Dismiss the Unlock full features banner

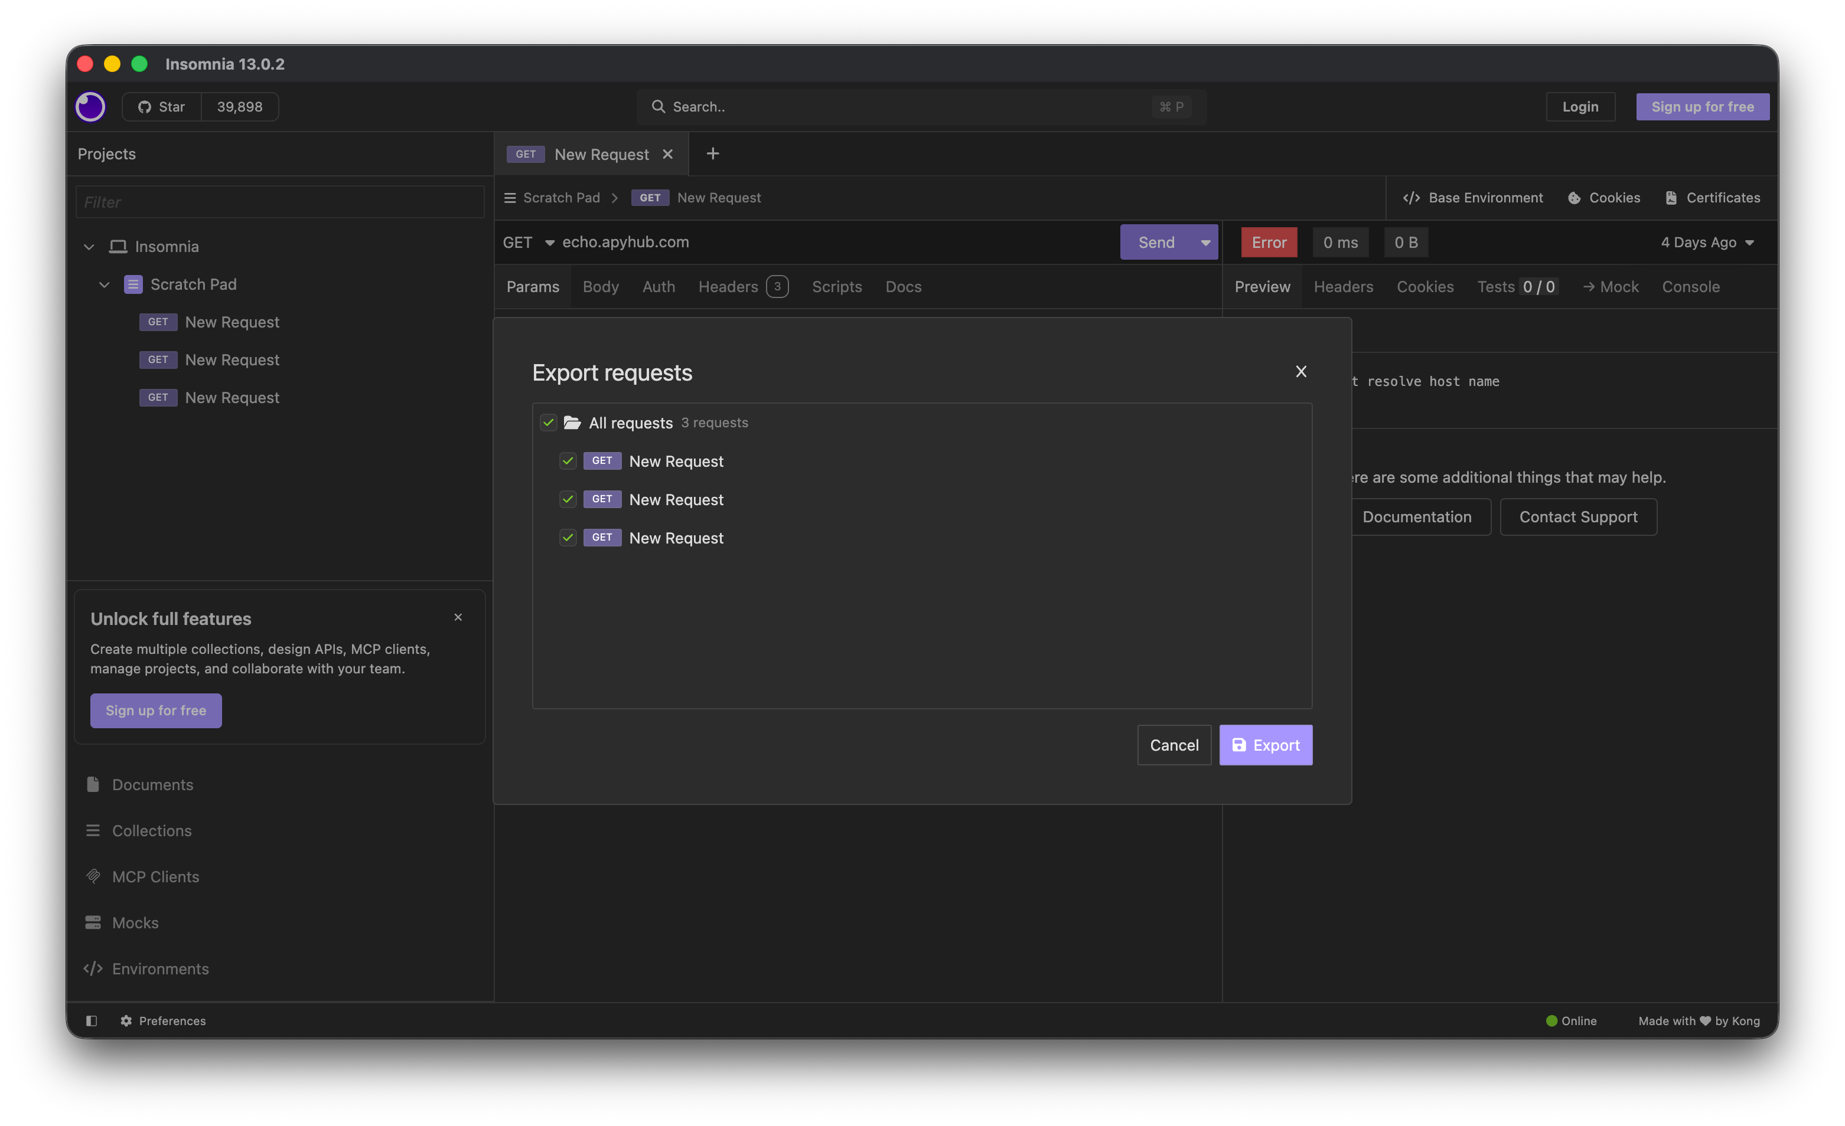coord(458,617)
